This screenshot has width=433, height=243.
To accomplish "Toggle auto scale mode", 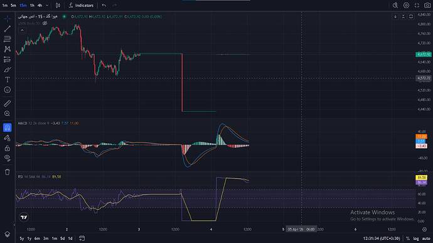I will [x=426, y=239].
